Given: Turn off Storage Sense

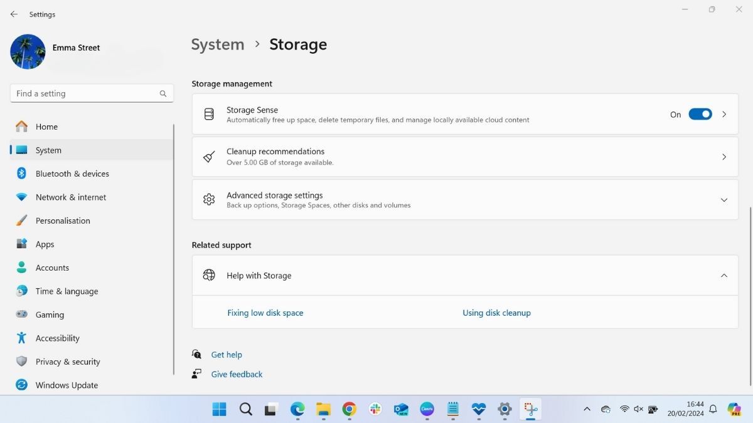Looking at the screenshot, I should click(700, 114).
